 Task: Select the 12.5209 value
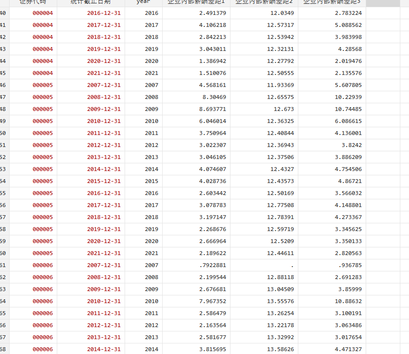264,241
